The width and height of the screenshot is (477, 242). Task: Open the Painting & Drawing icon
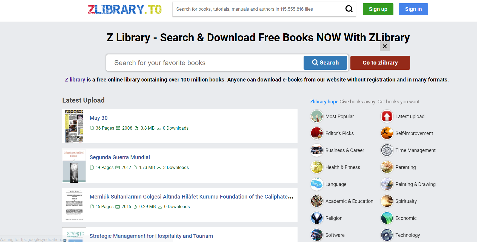click(387, 184)
